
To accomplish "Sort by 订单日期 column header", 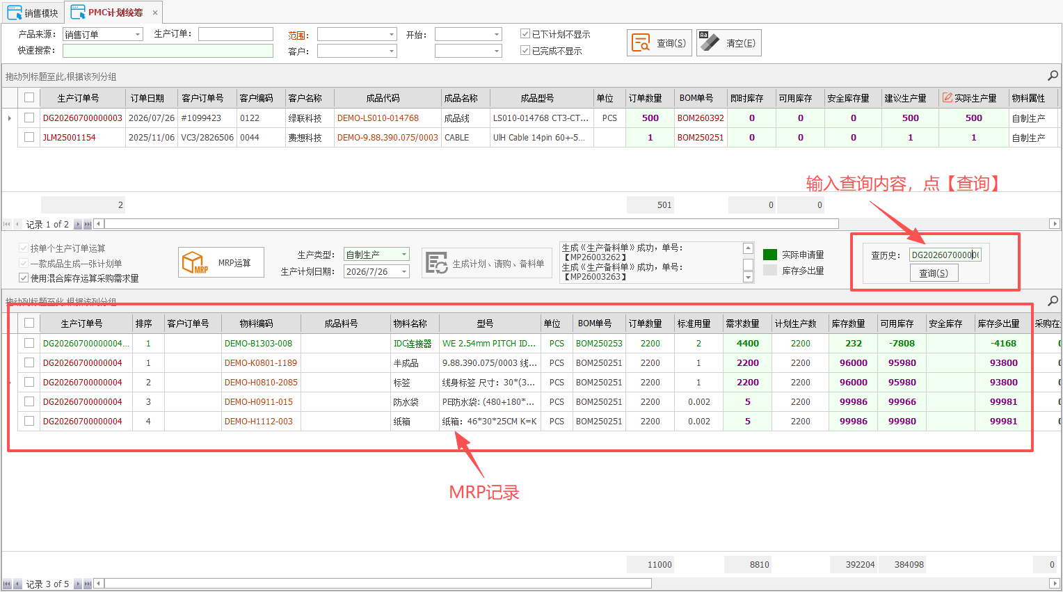I will (147, 98).
